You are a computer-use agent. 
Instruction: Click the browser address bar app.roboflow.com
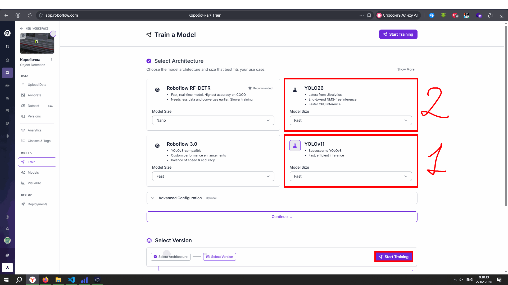coord(61,15)
